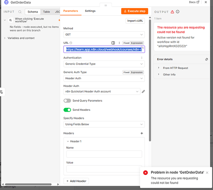The image size is (213, 190).
Task: Click the output info circle icon
Action: (178, 12)
